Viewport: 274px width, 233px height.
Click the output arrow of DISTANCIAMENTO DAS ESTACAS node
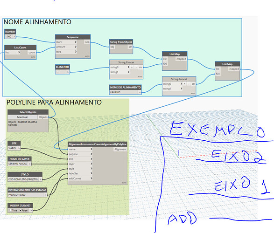coord(45,195)
